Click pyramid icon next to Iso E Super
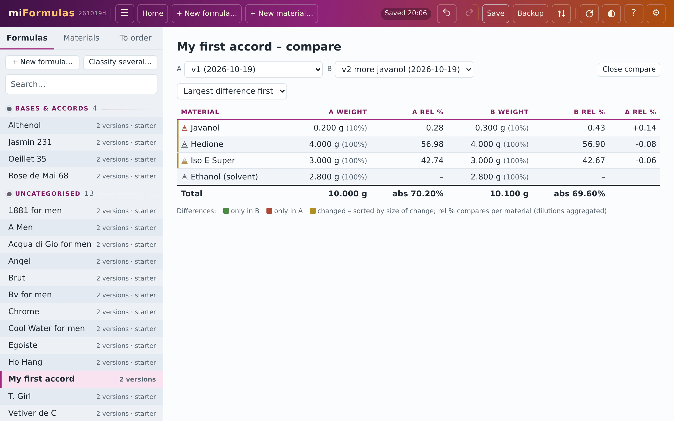Viewport: 674px width, 421px height. point(184,161)
